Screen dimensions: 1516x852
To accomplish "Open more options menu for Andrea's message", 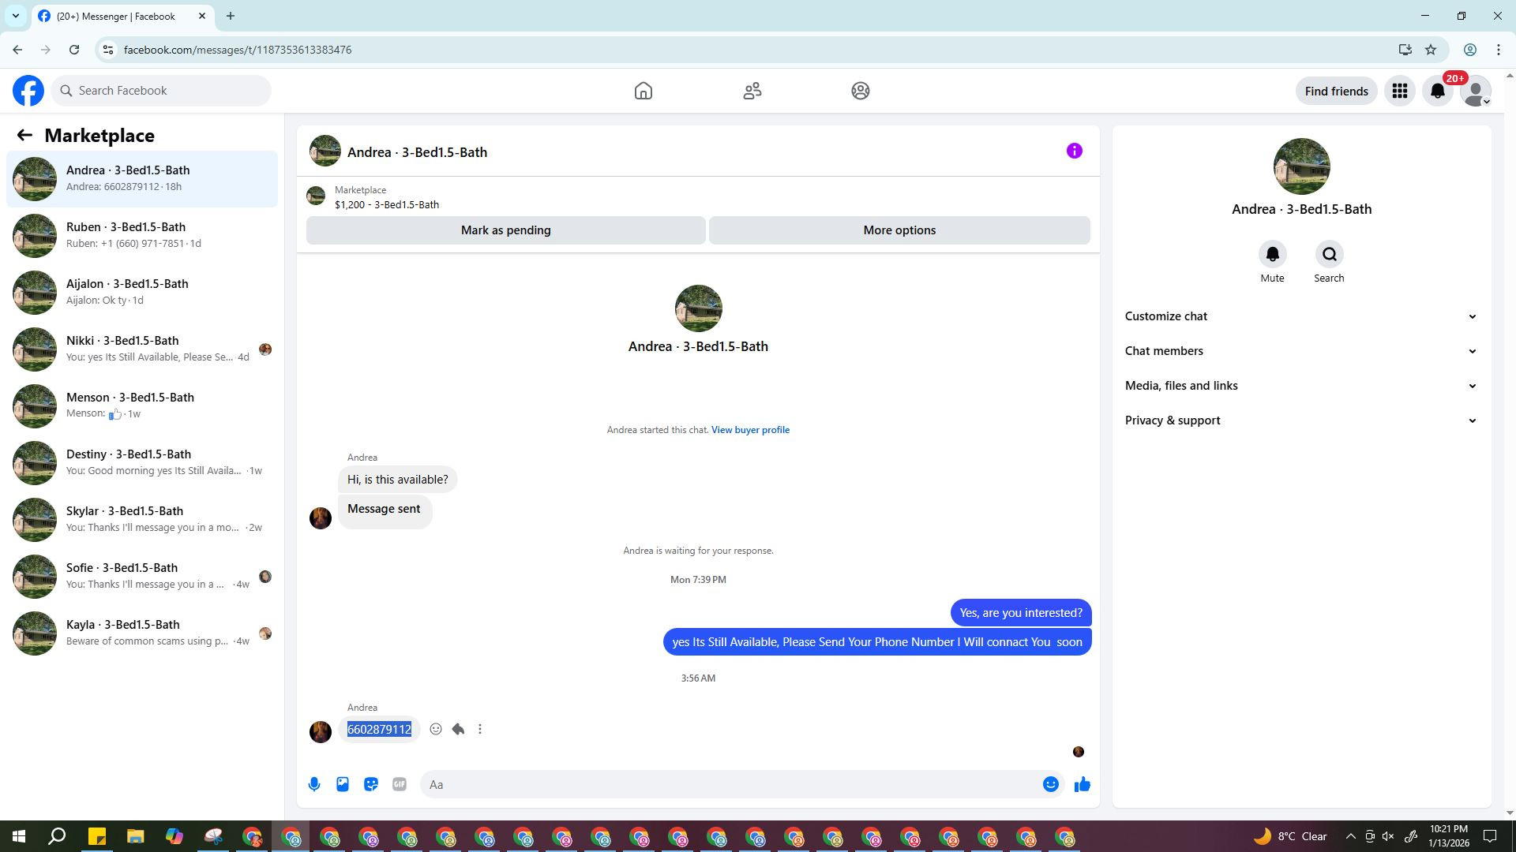I will [x=480, y=729].
